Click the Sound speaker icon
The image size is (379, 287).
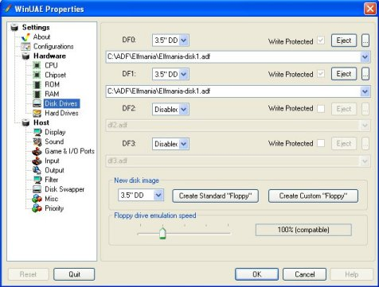[x=37, y=142]
